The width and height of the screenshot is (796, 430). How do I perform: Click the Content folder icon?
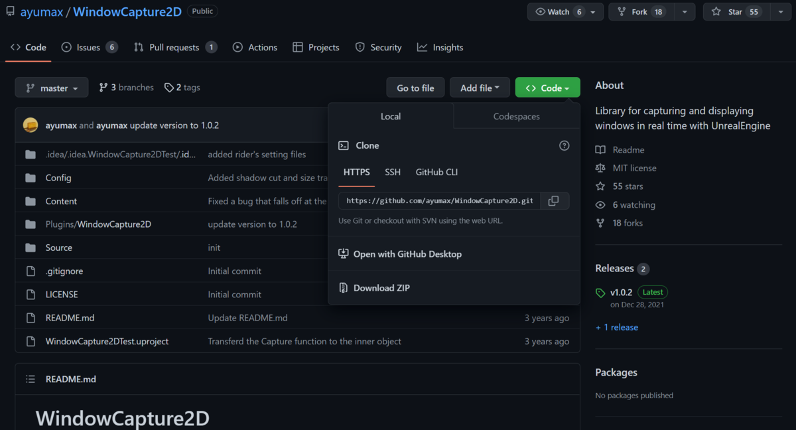pyautogui.click(x=30, y=201)
